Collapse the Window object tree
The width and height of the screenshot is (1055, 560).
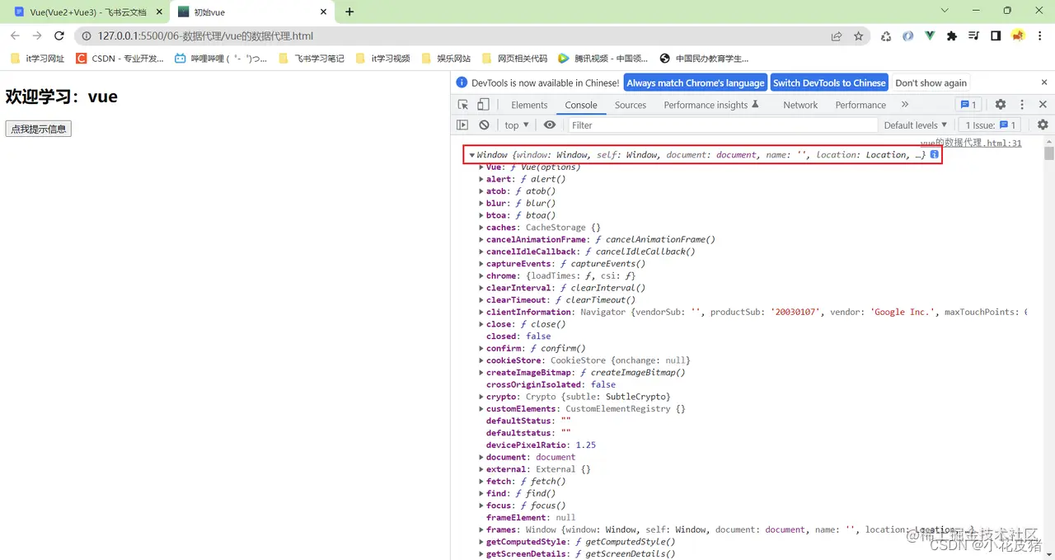tap(472, 155)
